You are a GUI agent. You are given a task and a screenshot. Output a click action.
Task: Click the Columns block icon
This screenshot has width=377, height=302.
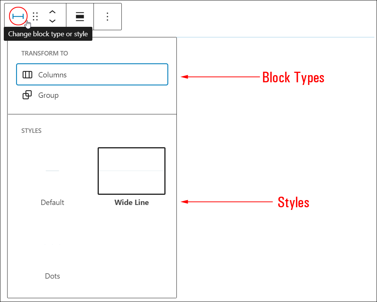(28, 75)
